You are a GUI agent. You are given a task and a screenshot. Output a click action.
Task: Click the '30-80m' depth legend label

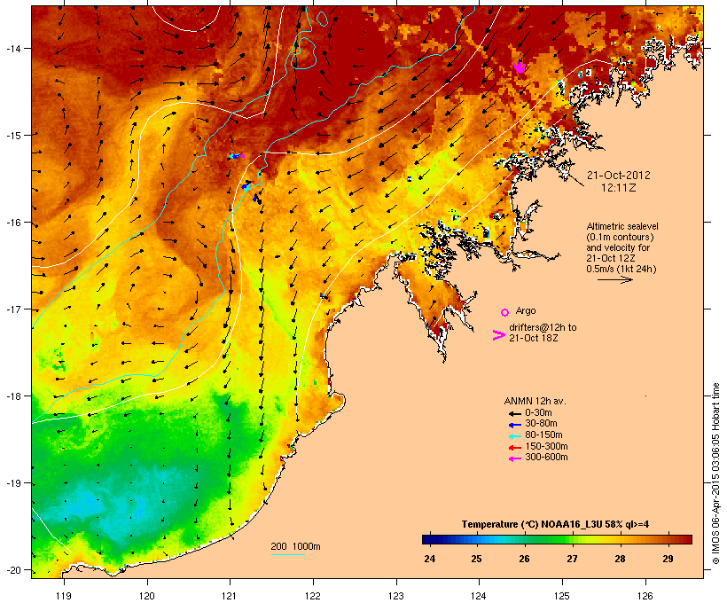541,424
